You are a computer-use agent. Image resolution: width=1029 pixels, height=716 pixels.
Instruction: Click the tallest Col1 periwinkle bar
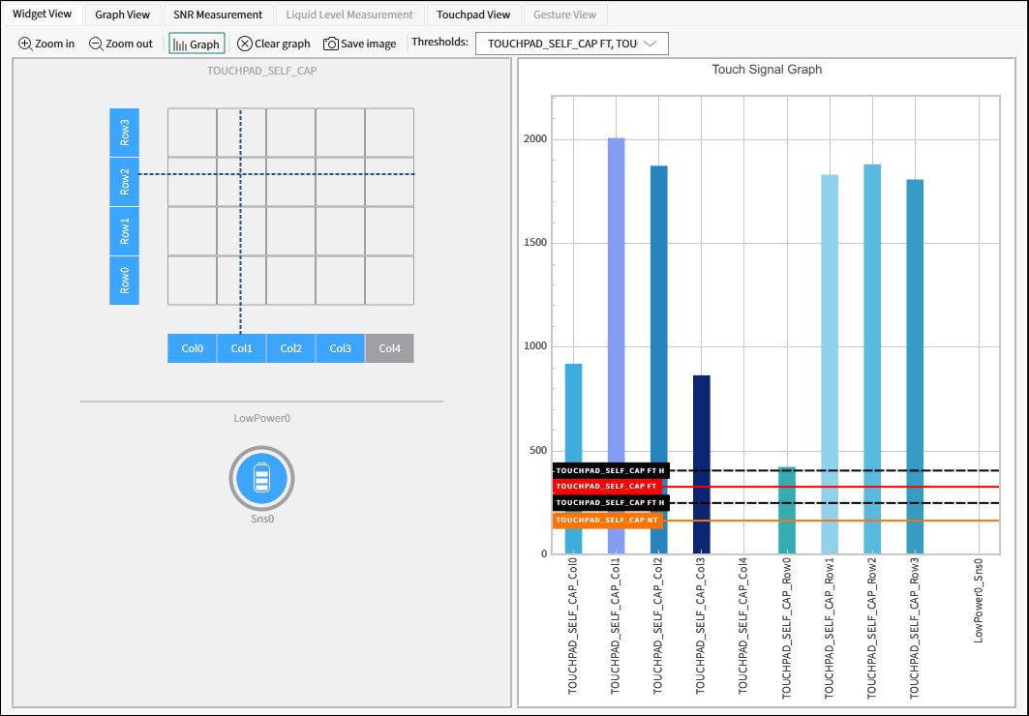click(617, 345)
